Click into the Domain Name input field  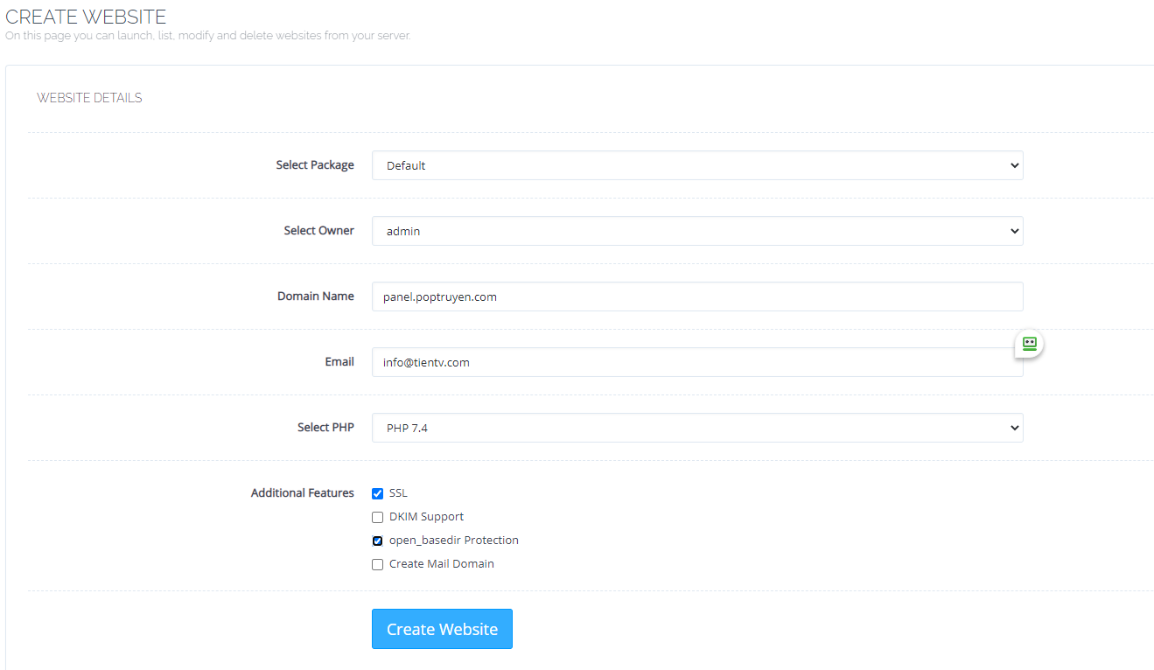696,297
